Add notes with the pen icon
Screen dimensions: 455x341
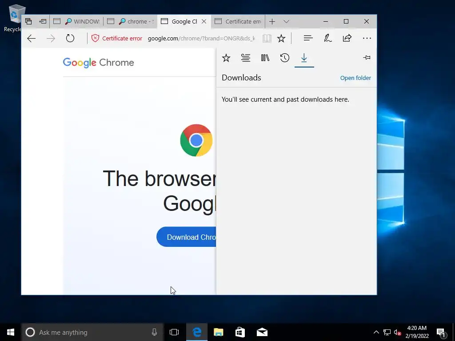point(327,38)
